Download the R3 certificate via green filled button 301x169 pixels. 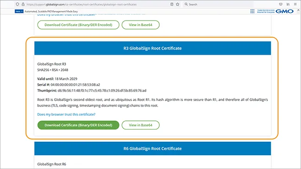pyautogui.click(x=78, y=125)
